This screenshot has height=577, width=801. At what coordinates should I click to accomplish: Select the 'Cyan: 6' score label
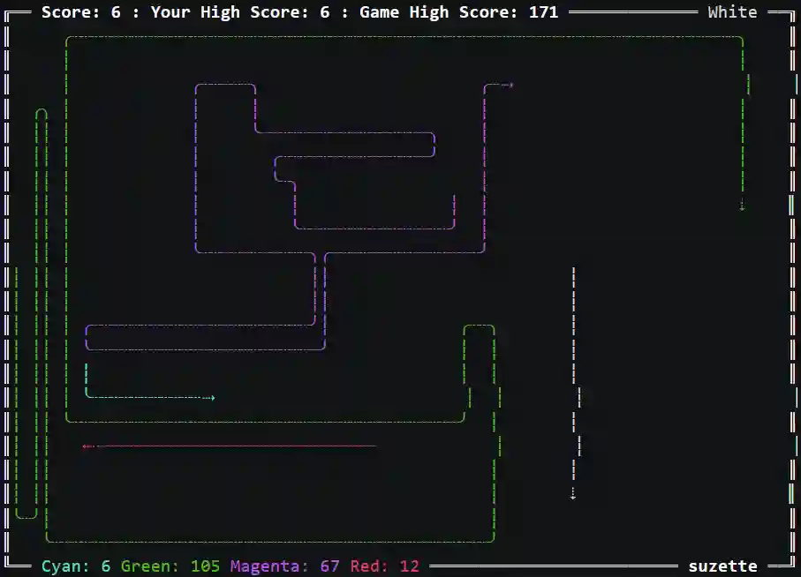point(76,566)
